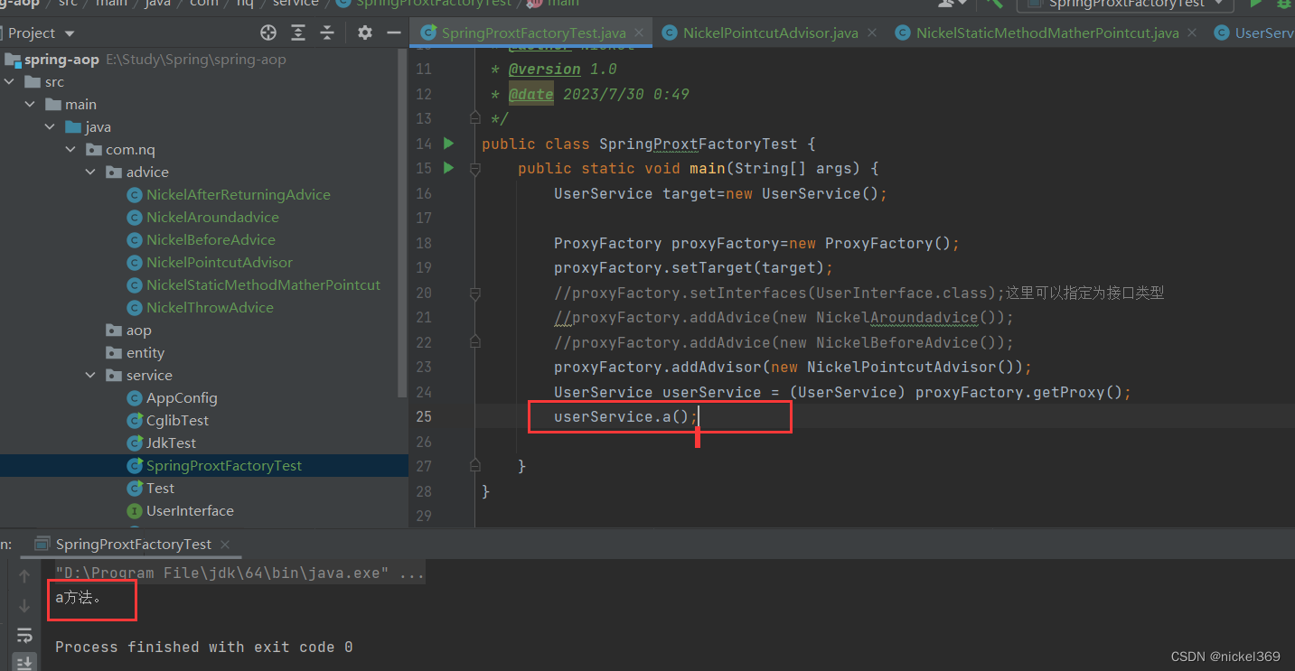Click the spring-aop module folder icon
The height and width of the screenshot is (671, 1295).
coord(12,60)
